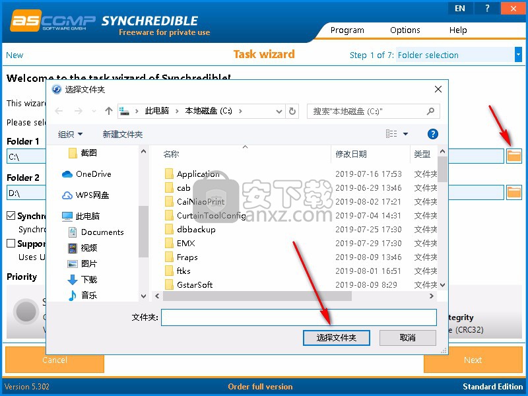Viewport: 528px width, 396px height.
Task: Select the GstarSoft folder
Action: tap(189, 284)
